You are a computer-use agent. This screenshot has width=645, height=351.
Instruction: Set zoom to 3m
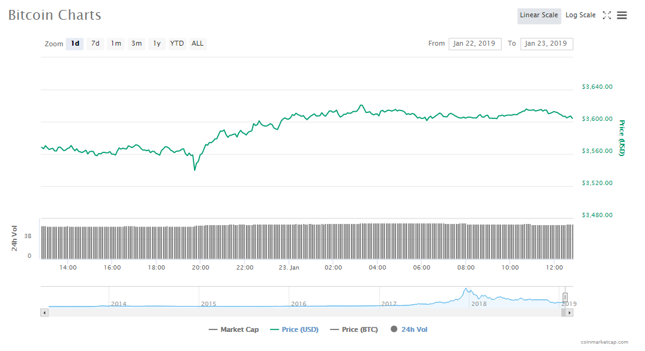point(137,44)
